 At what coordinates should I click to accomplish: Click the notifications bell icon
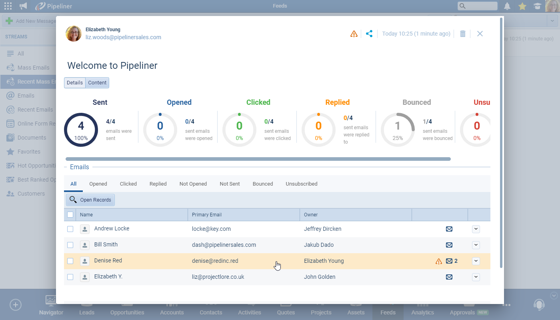point(507,6)
